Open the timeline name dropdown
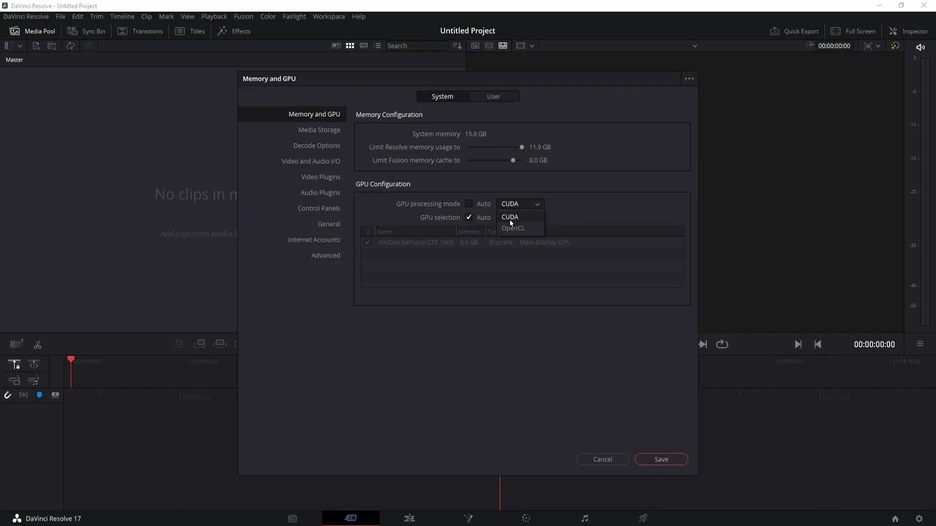This screenshot has height=526, width=936. point(695,46)
